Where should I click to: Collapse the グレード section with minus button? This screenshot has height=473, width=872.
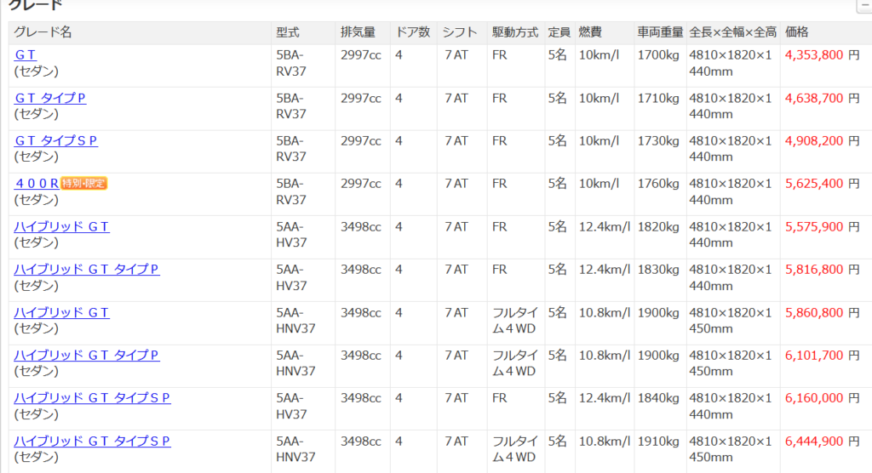[863, 6]
